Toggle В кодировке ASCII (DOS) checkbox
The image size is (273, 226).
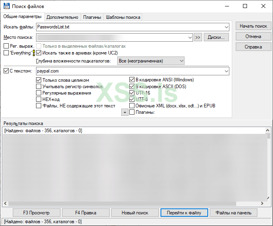click(132, 87)
